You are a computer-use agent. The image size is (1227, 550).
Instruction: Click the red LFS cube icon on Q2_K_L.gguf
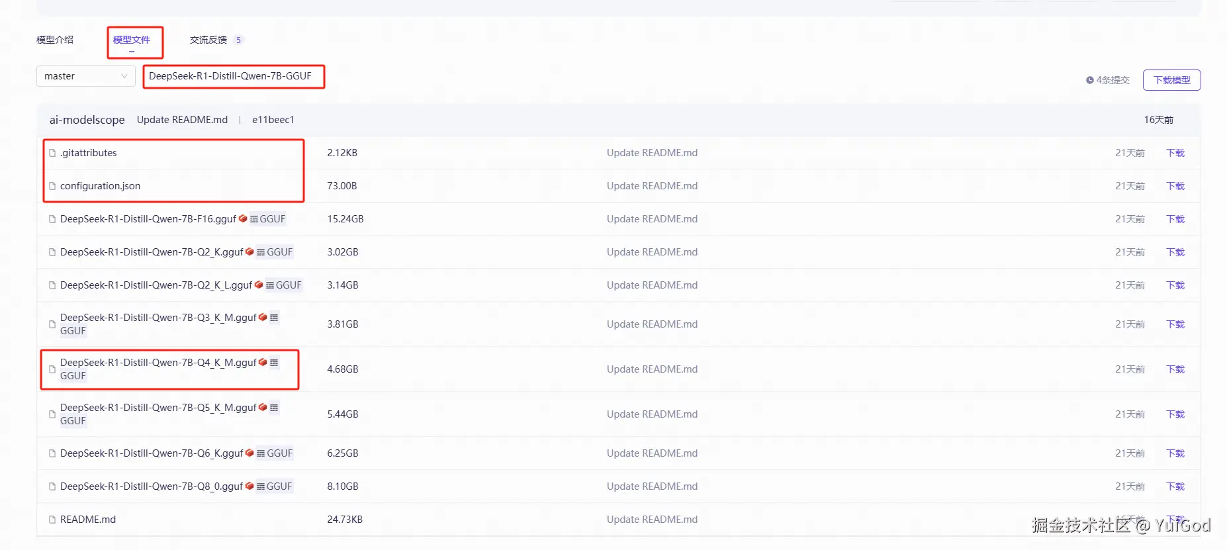pos(259,285)
